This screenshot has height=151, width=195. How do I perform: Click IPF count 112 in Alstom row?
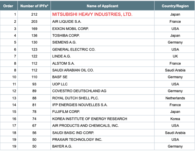[x=34, y=63]
